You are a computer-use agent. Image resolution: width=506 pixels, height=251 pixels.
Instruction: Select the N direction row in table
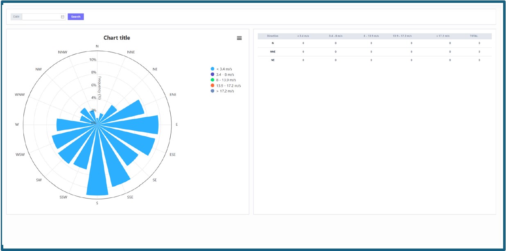(273, 43)
